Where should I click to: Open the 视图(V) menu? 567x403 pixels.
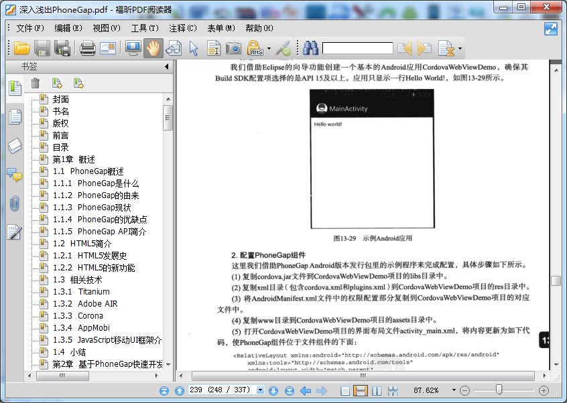pos(107,28)
